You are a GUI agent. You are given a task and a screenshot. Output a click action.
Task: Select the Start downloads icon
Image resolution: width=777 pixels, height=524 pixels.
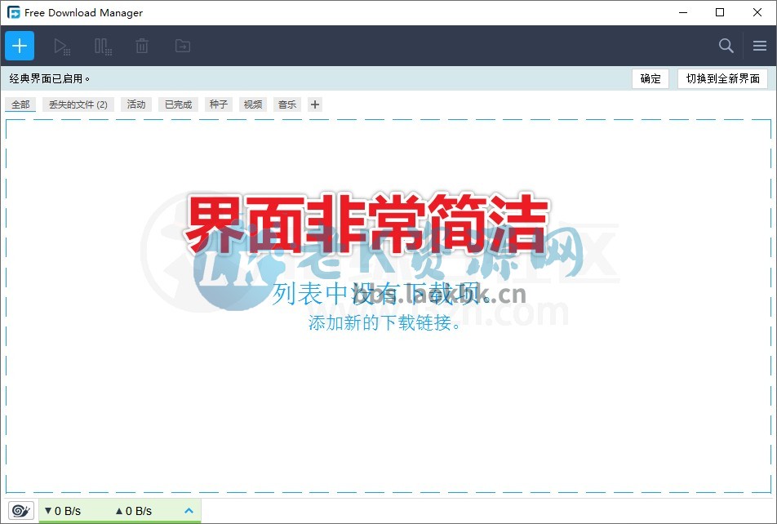point(62,46)
